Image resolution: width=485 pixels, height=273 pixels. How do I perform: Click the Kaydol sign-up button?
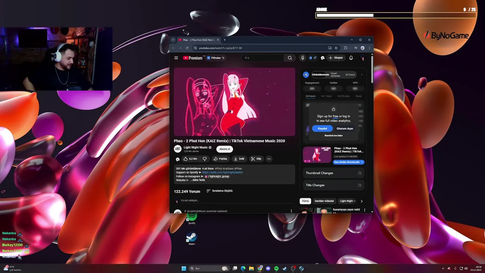pyautogui.click(x=322, y=129)
